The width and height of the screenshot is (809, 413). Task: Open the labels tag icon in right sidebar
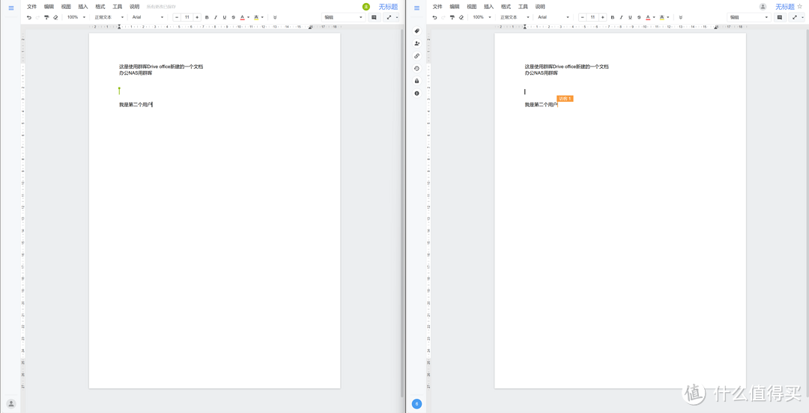[x=417, y=31]
